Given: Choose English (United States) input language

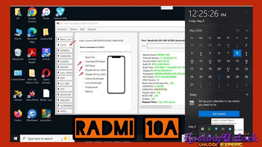Looking at the screenshot, I should tap(223, 120).
